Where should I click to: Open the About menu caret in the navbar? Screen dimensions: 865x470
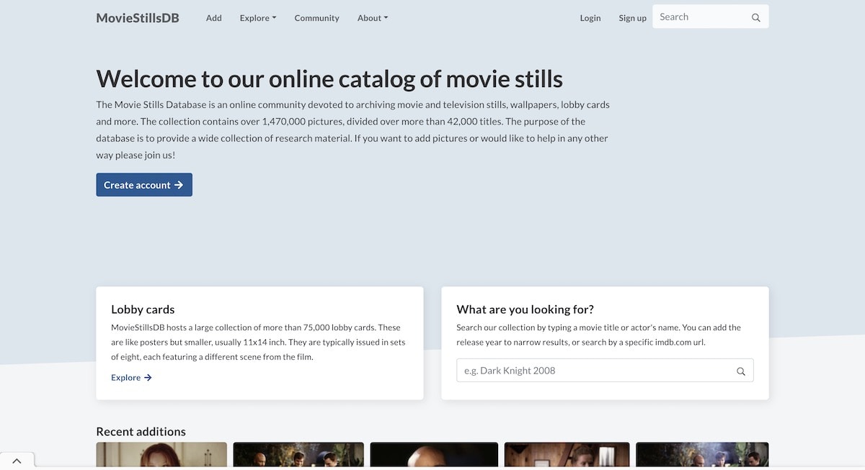[x=386, y=18]
